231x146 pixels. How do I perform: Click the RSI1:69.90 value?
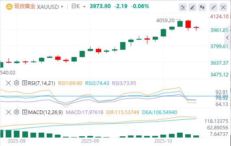coord(70,83)
